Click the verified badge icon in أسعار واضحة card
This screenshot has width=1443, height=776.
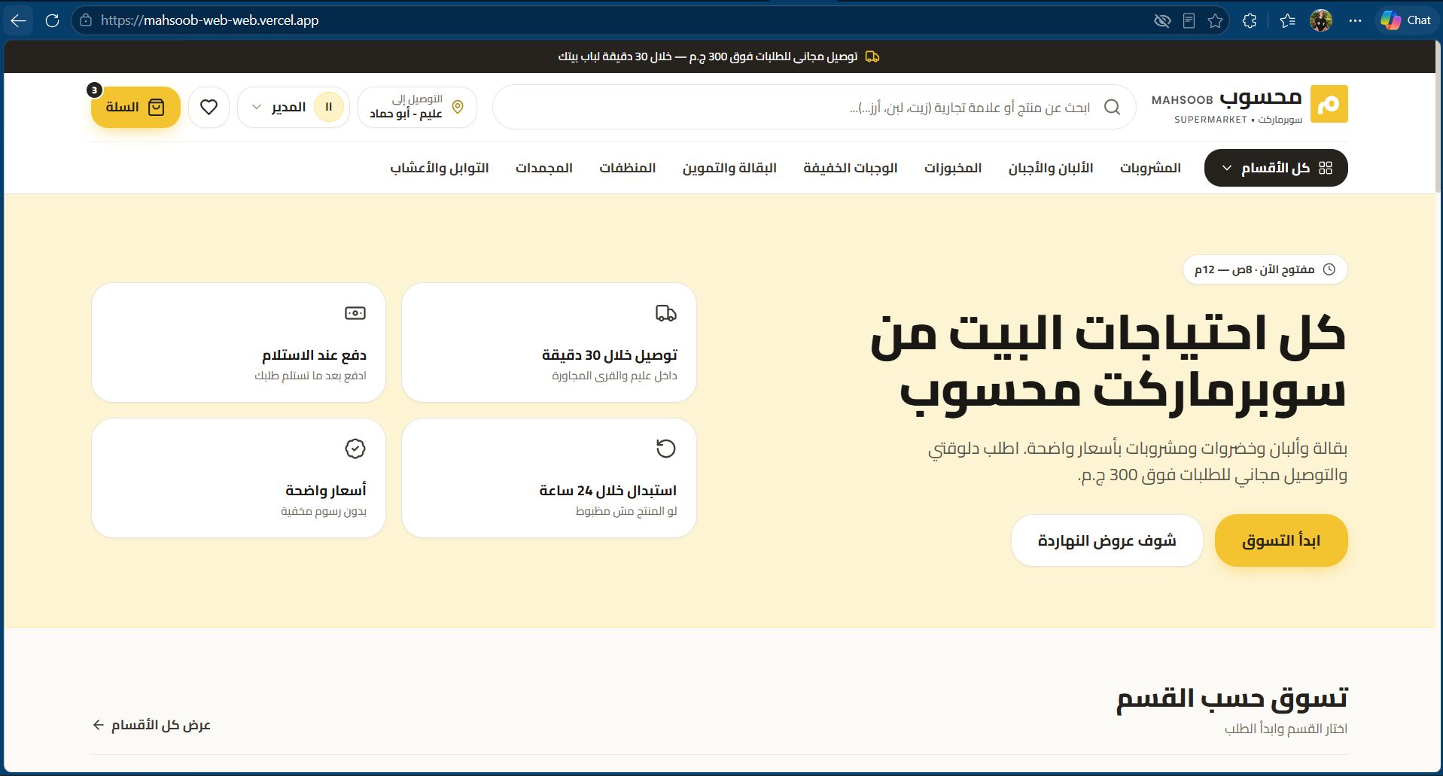point(355,449)
